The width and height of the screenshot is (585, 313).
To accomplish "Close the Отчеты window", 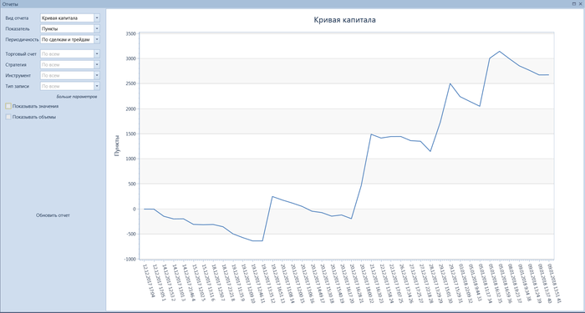I will pyautogui.click(x=581, y=3).
